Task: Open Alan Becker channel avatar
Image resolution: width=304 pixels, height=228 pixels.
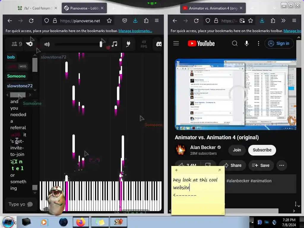Action: (x=180, y=150)
